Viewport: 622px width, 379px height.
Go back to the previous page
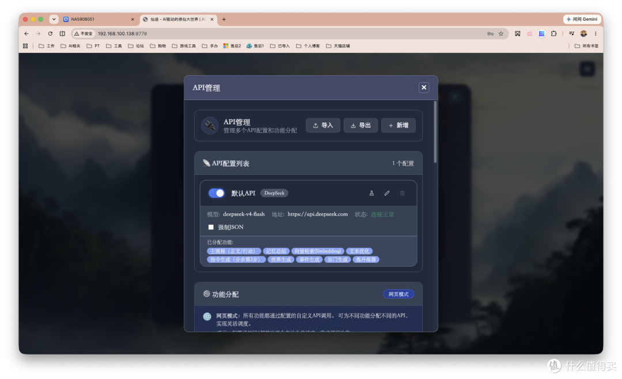[x=26, y=34]
